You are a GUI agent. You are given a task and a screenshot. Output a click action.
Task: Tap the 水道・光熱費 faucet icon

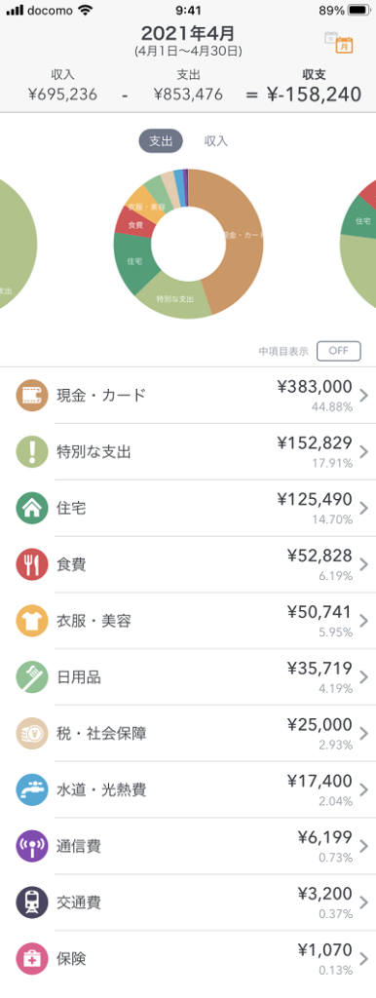(x=32, y=789)
